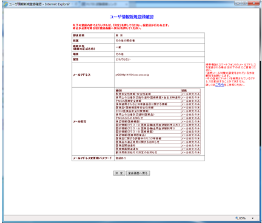Click the PMDAからのお知らせ row
Screen dimensions: 262x223
(x=148, y=118)
